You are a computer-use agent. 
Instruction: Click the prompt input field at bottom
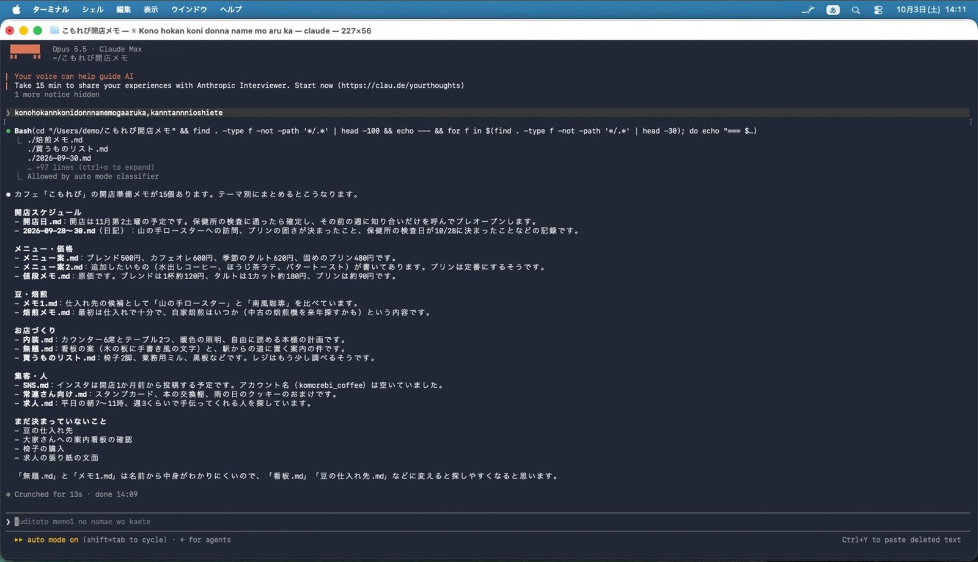[x=488, y=522]
